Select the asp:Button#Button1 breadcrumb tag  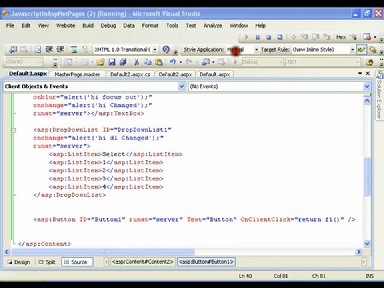click(206, 262)
